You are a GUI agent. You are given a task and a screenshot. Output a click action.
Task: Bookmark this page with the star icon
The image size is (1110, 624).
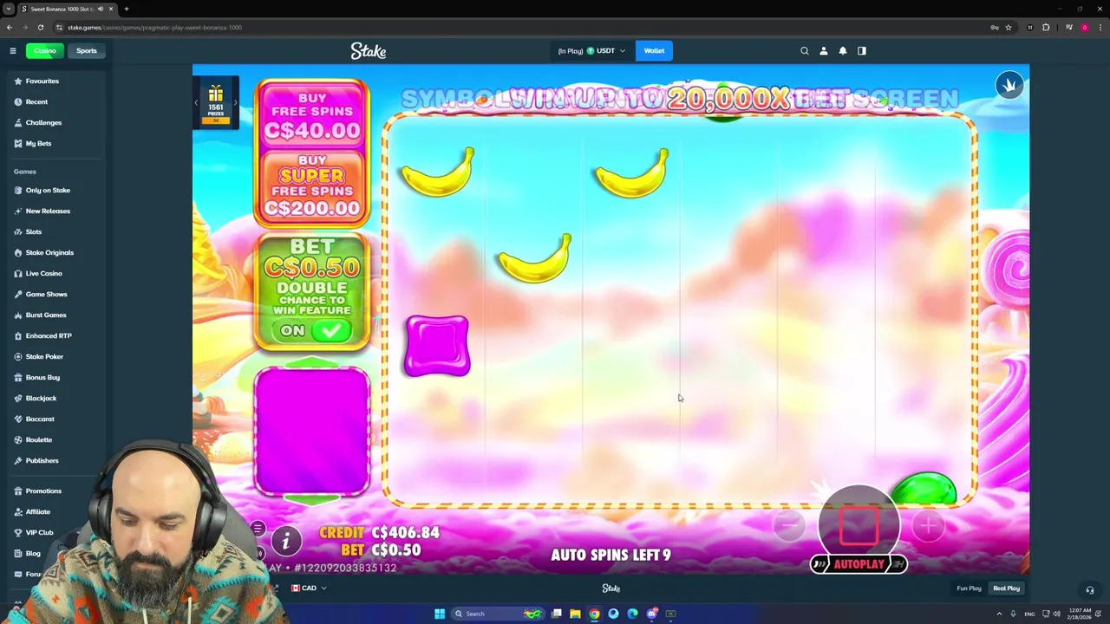[1009, 27]
